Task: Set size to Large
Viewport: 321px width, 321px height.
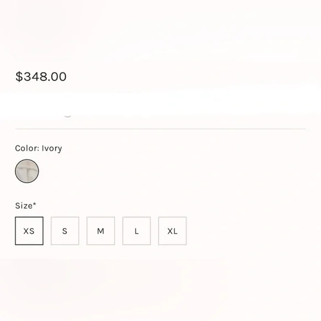Action: point(137,231)
